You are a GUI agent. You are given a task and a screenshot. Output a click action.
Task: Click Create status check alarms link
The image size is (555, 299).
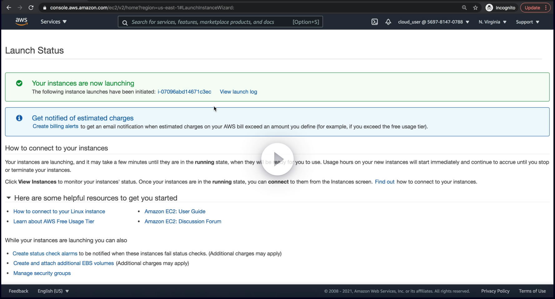click(x=45, y=253)
